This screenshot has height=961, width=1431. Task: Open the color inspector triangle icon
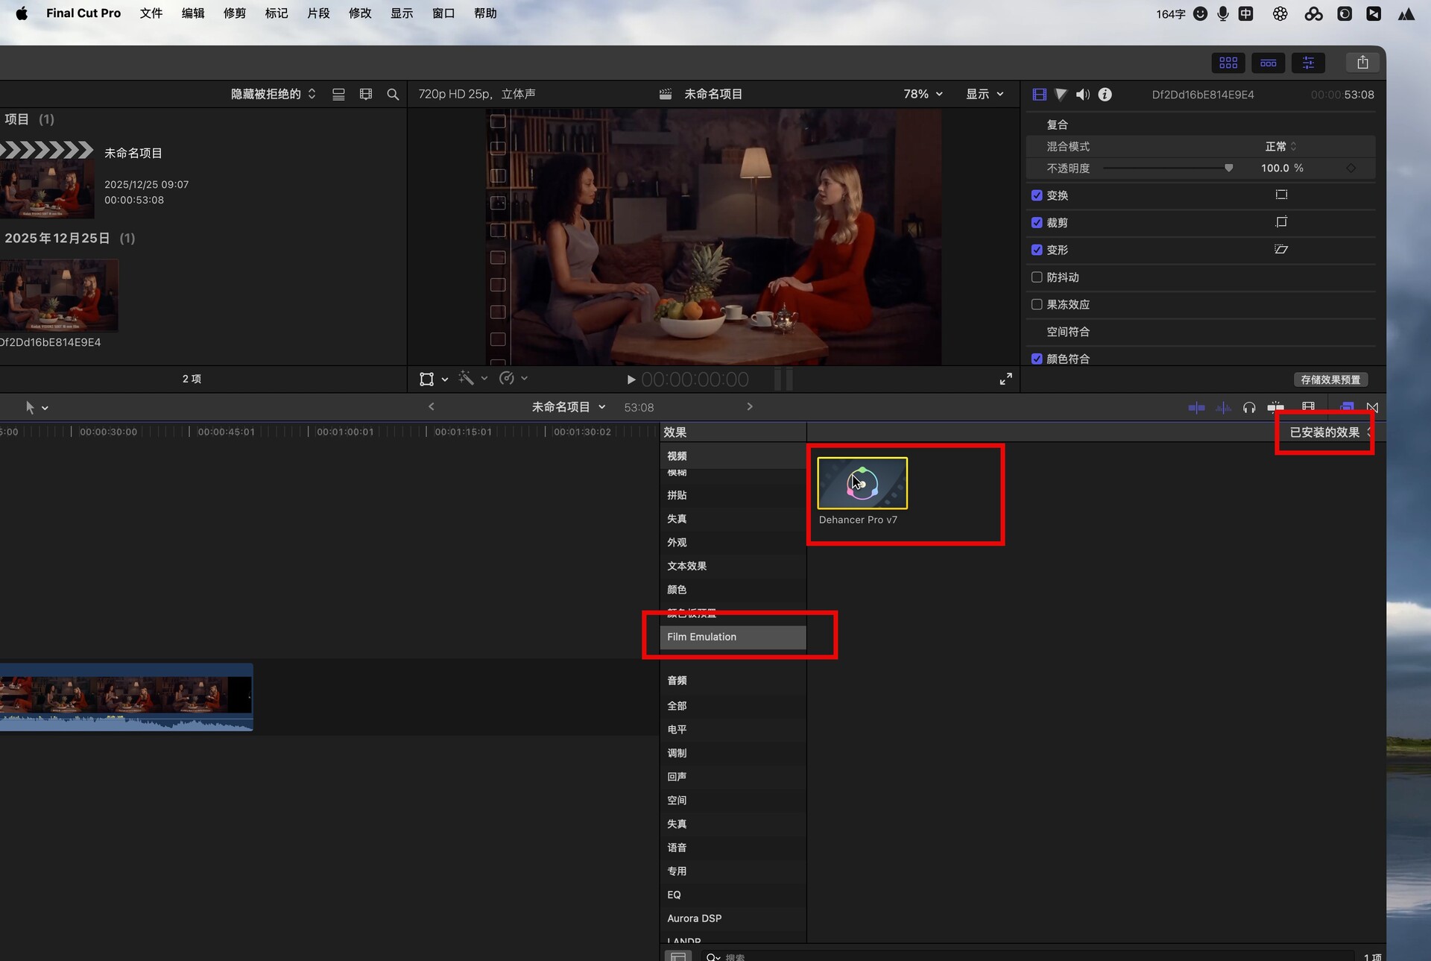pos(1061,95)
